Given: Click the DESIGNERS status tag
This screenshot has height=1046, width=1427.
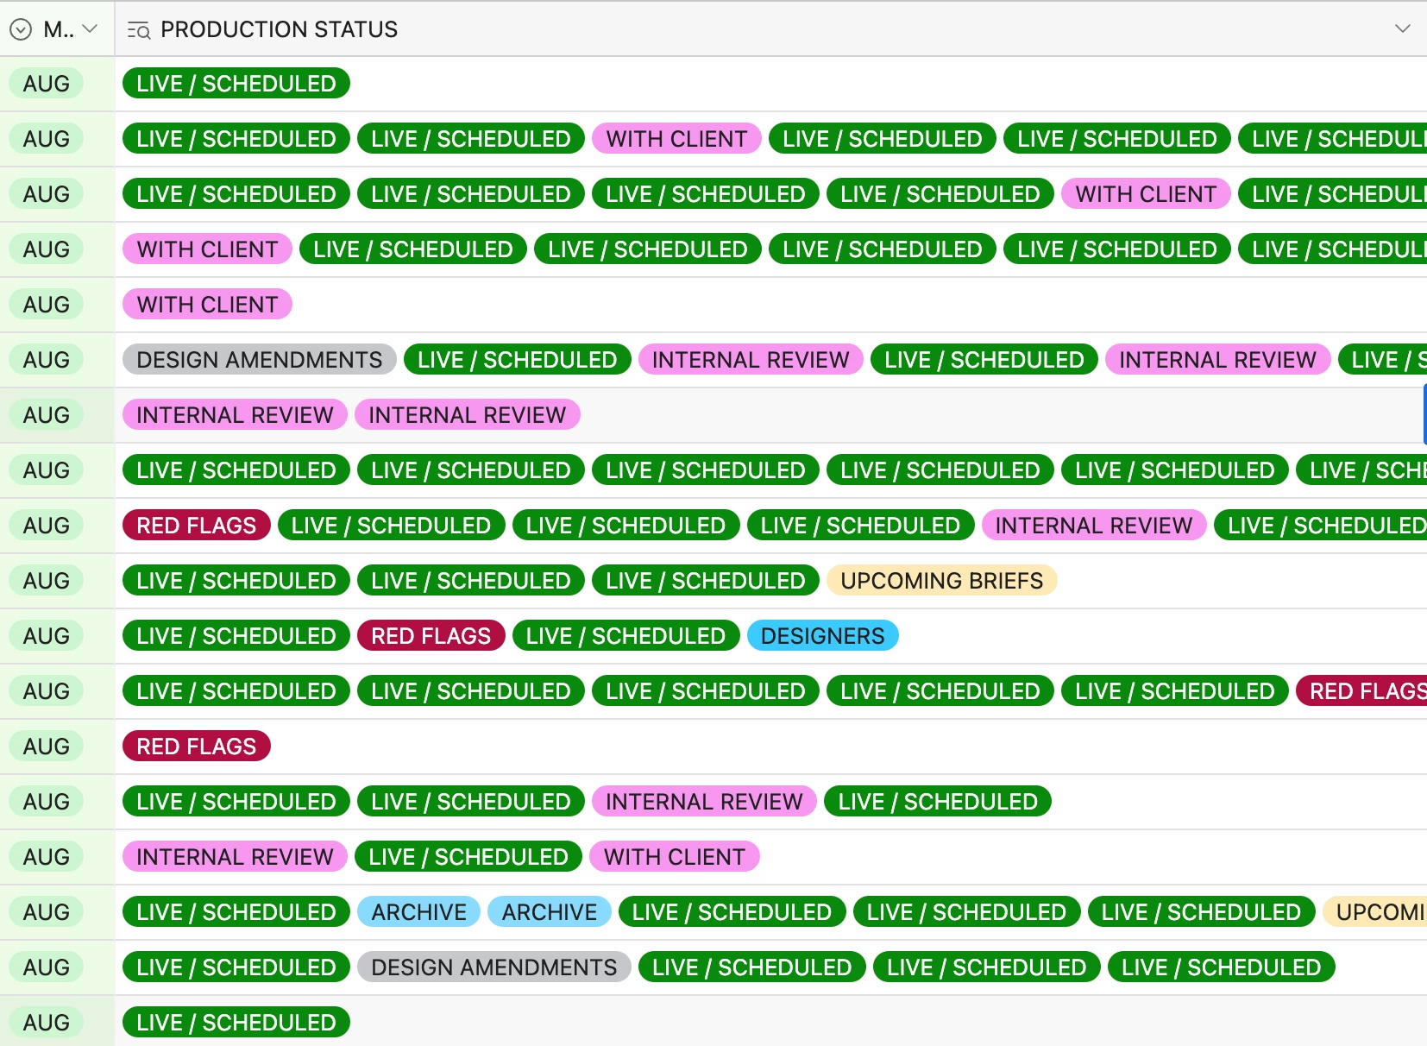Looking at the screenshot, I should 823,636.
